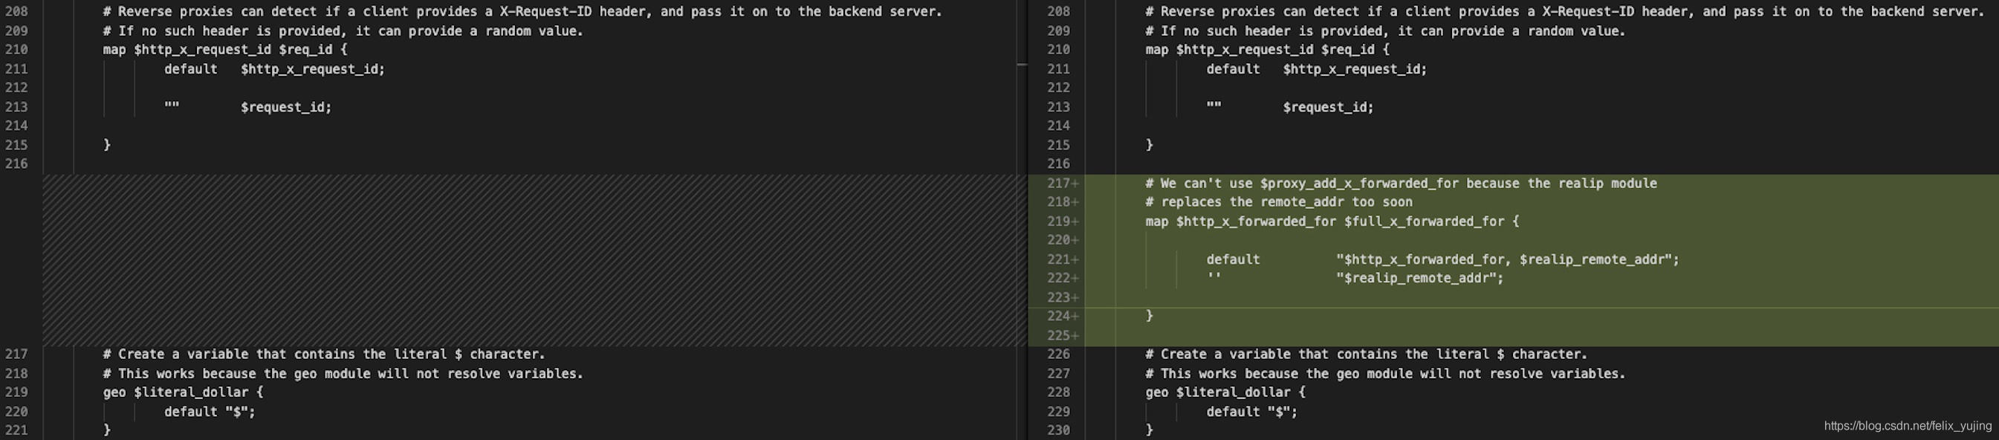
Task: Click added line "# replaces the remote_addr too soon"
Action: (1278, 201)
